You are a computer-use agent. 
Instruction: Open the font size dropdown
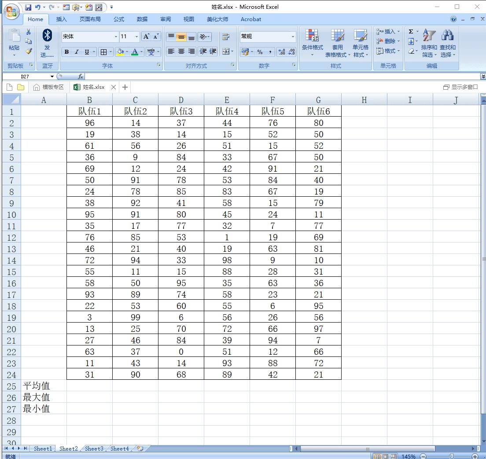136,37
